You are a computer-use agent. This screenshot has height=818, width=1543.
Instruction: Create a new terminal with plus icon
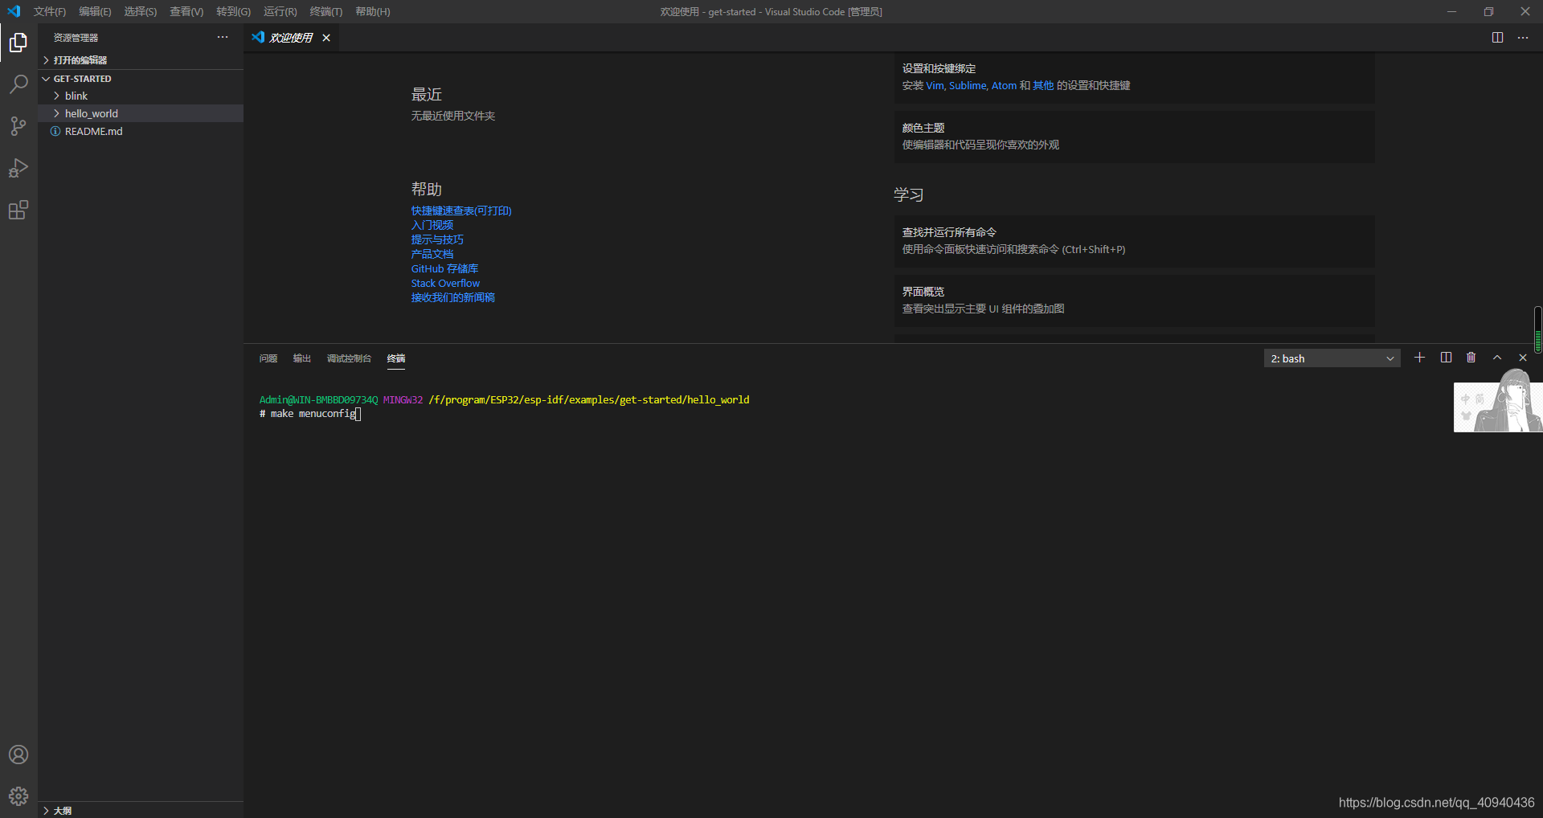pyautogui.click(x=1420, y=358)
